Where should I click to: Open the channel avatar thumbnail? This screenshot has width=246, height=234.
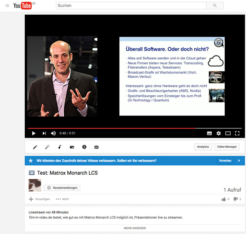pyautogui.click(x=35, y=185)
